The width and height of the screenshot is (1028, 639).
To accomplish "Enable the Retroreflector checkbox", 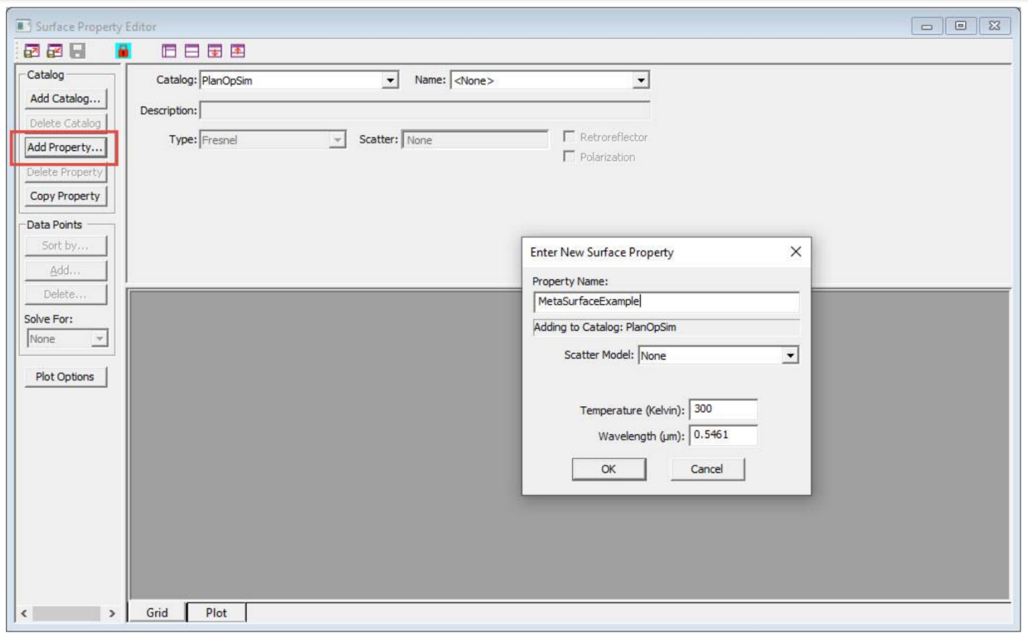I will click(x=569, y=138).
